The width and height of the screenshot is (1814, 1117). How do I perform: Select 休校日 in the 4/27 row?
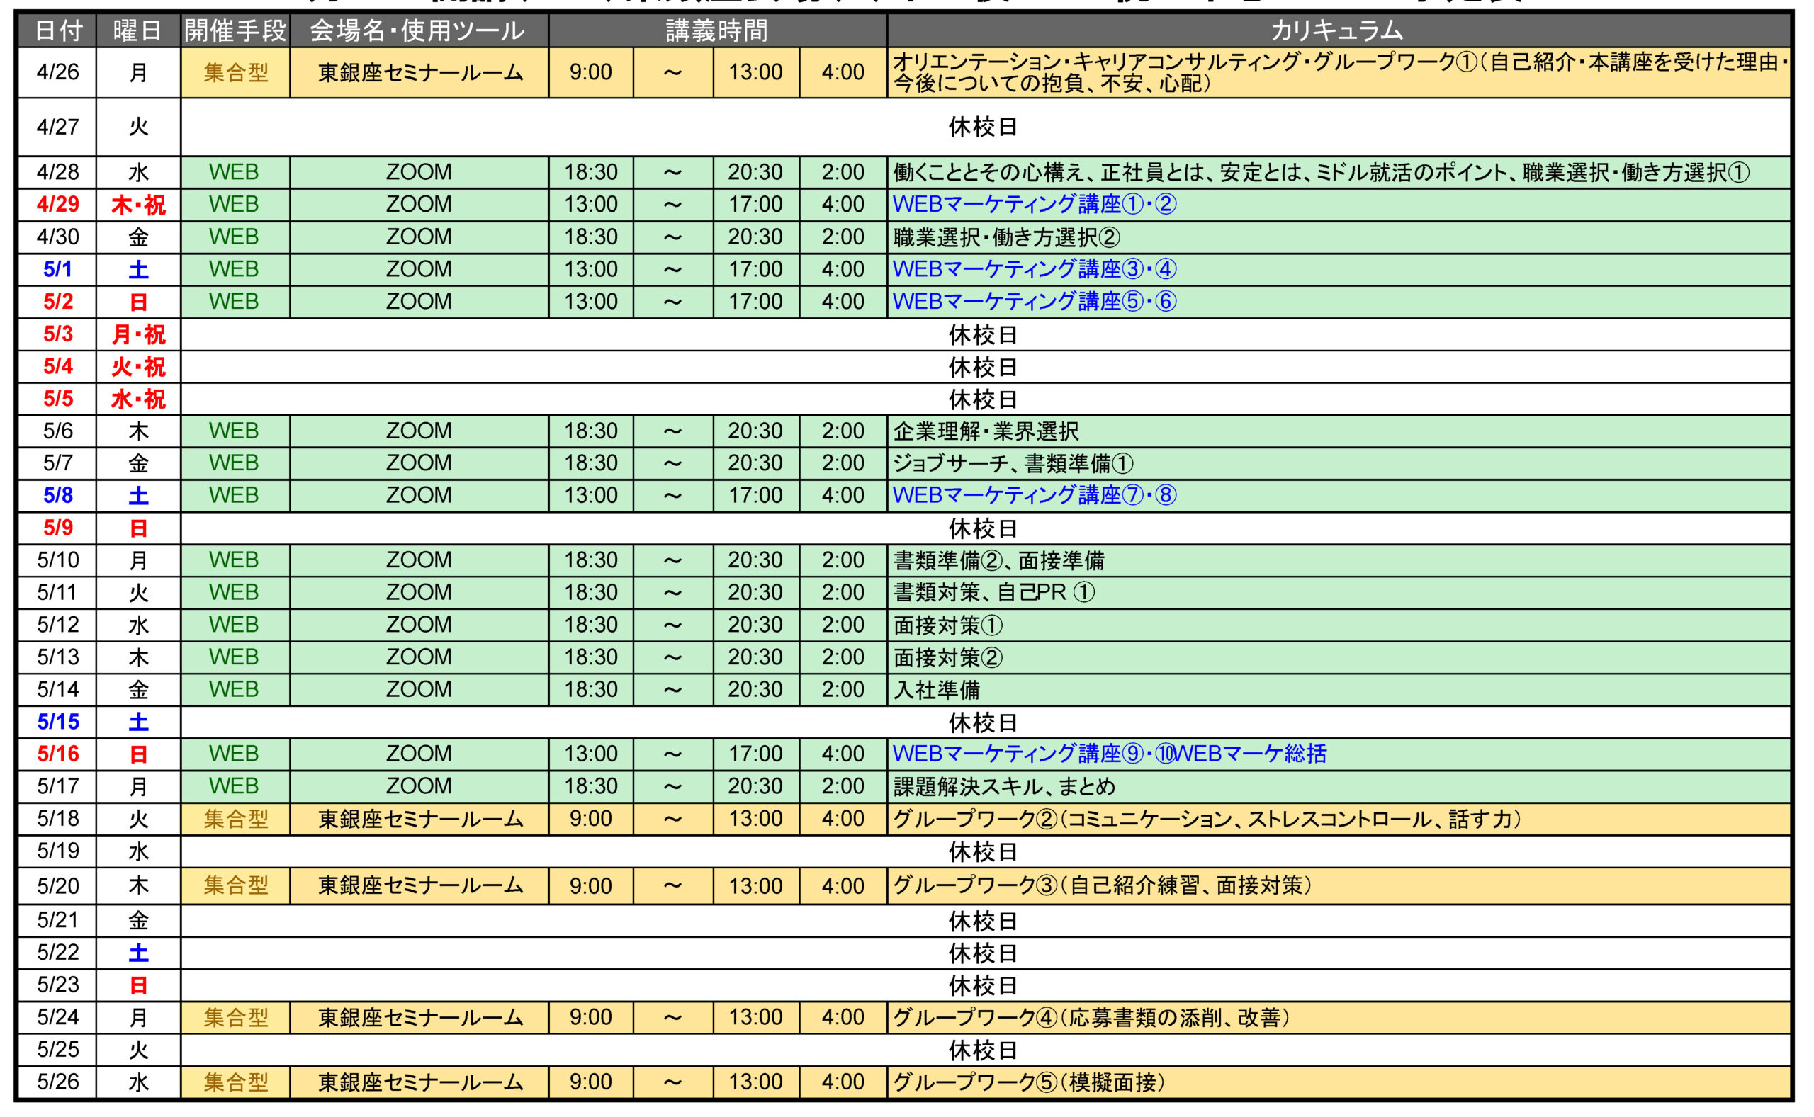983,127
